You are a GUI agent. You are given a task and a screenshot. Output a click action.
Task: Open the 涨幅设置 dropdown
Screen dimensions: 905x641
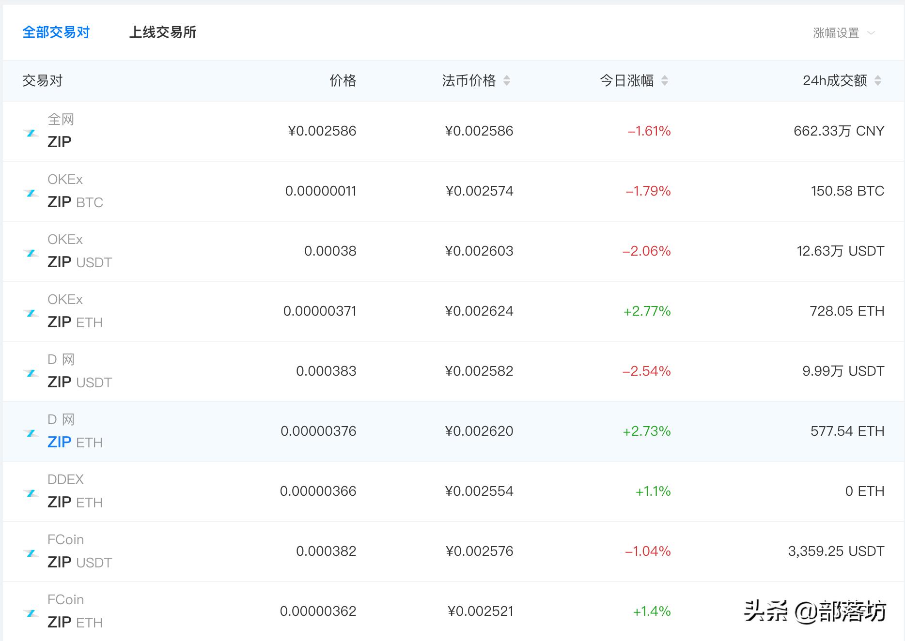click(836, 33)
